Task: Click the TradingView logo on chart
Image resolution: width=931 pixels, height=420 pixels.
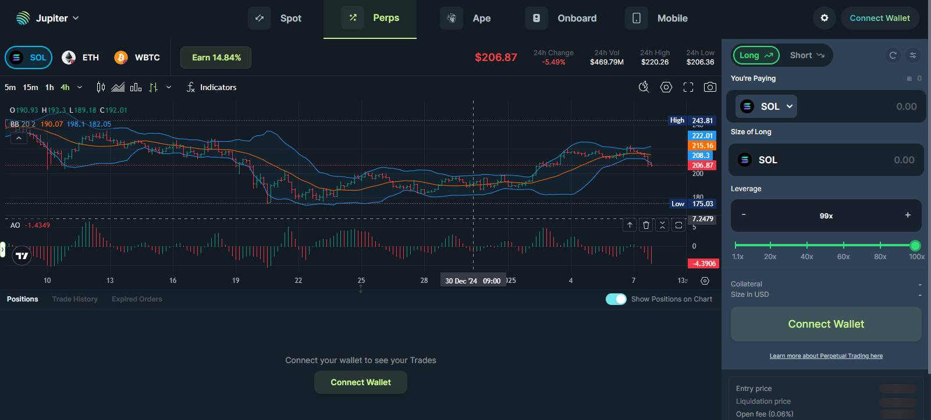Action: [22, 256]
